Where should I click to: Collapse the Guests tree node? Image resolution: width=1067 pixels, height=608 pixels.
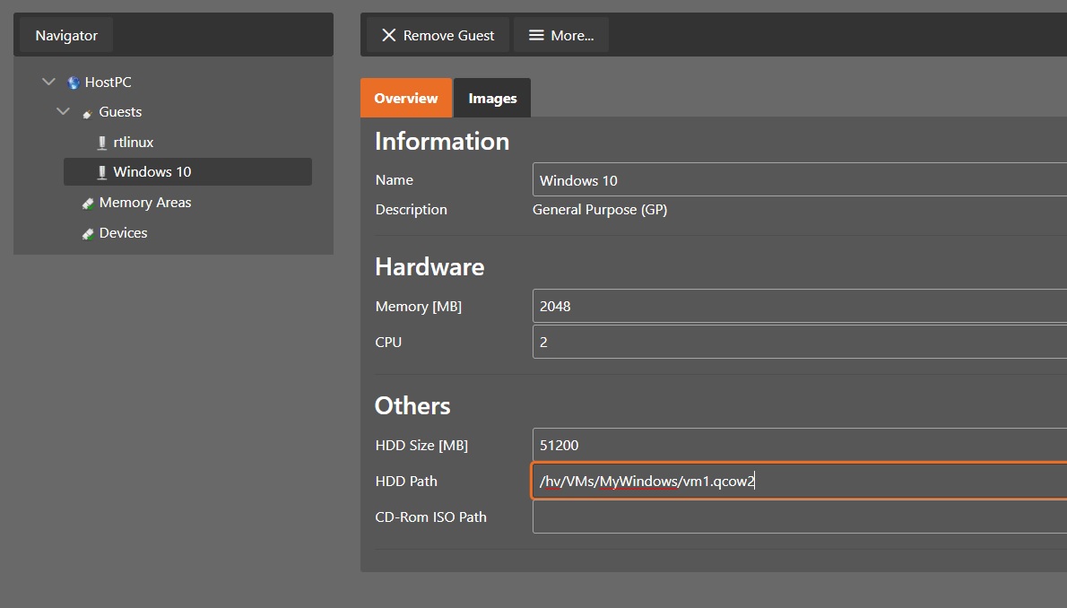point(63,112)
